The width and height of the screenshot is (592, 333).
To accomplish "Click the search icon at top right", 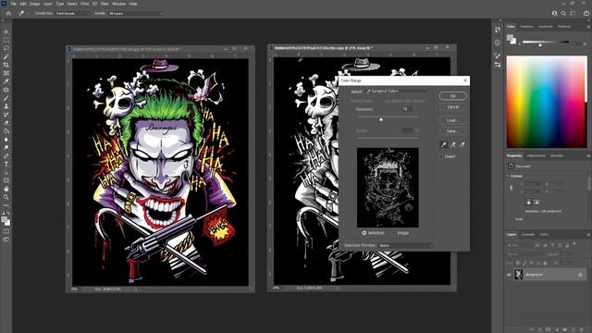I will pyautogui.click(x=563, y=13).
